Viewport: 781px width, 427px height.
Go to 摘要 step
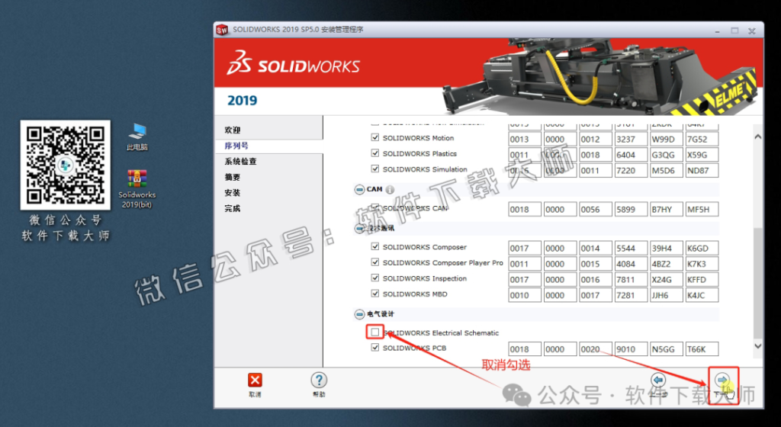pos(233,177)
